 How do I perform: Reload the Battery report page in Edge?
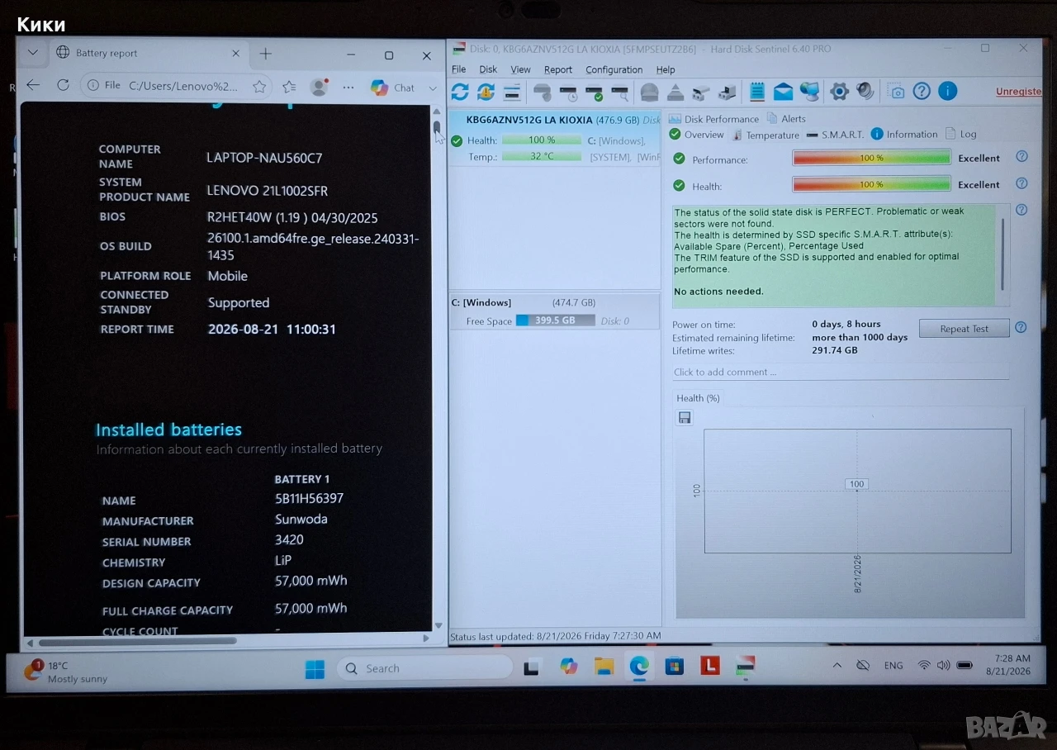(63, 85)
